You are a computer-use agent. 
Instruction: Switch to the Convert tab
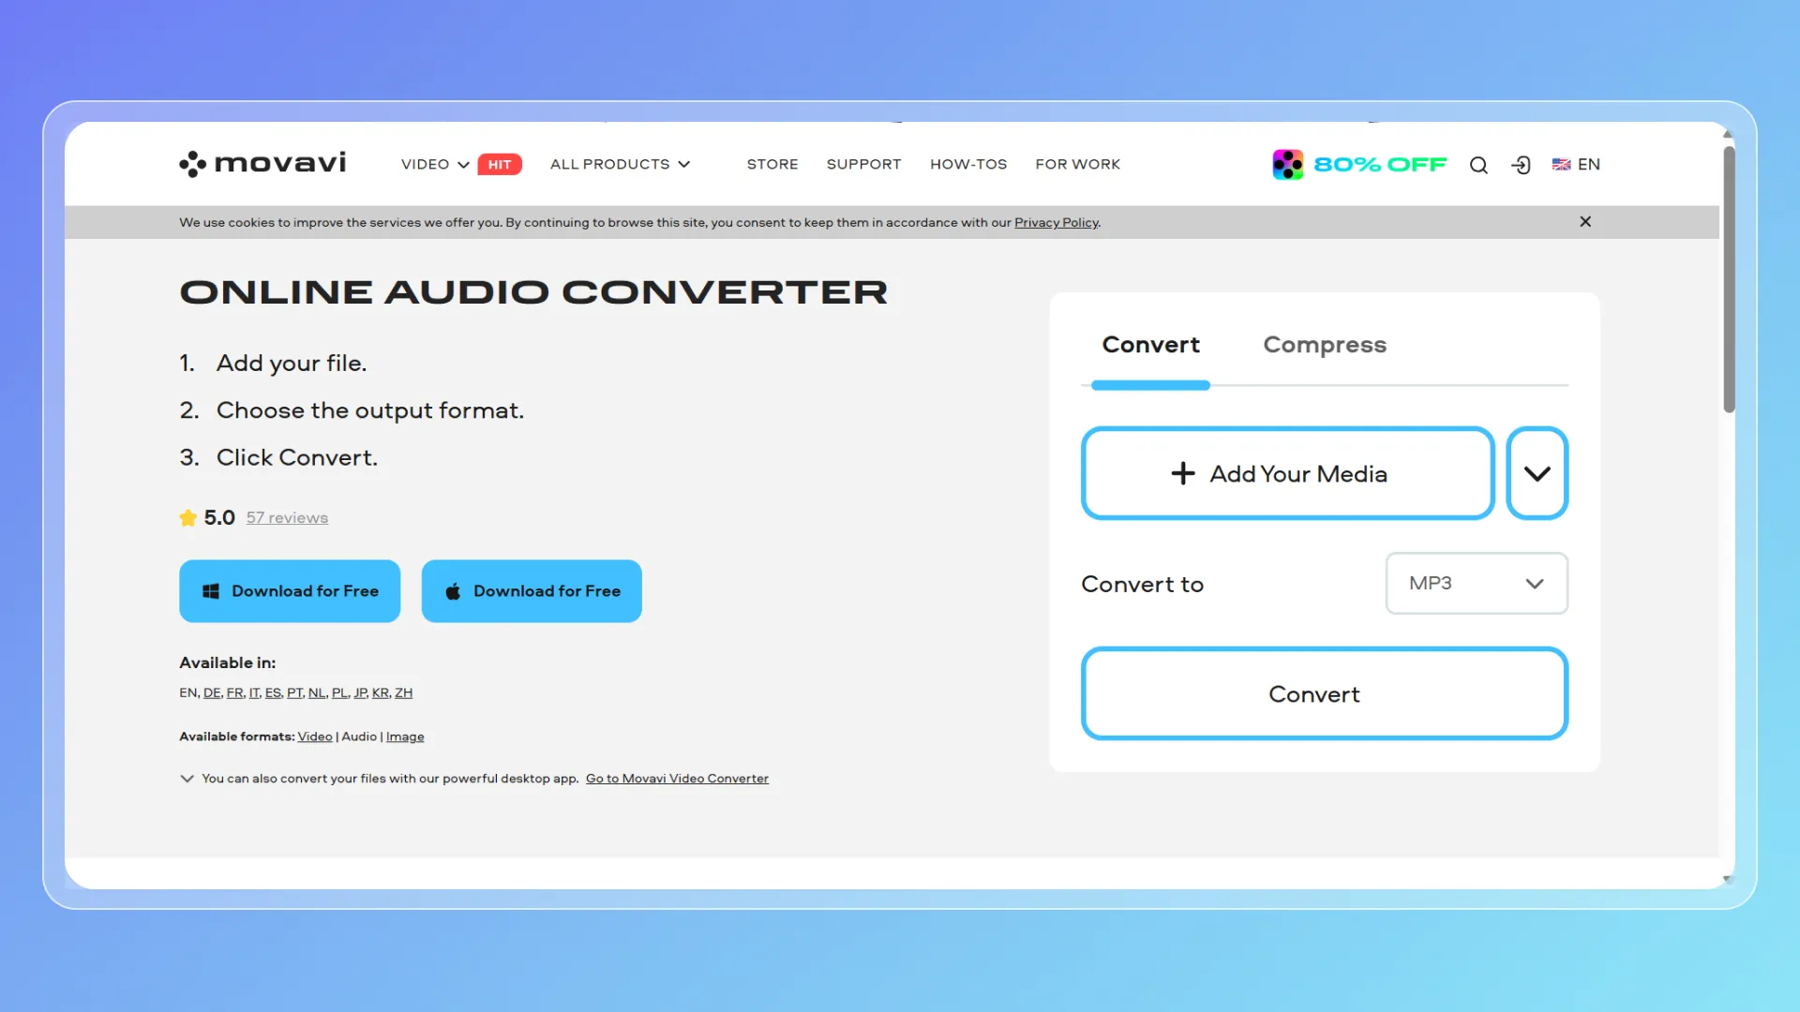[1150, 345]
